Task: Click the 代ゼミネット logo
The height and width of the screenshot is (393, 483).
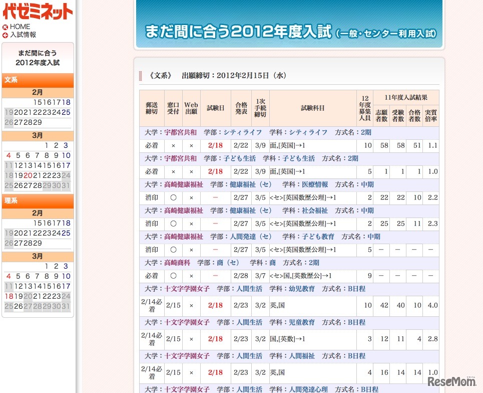Action: click(x=37, y=12)
